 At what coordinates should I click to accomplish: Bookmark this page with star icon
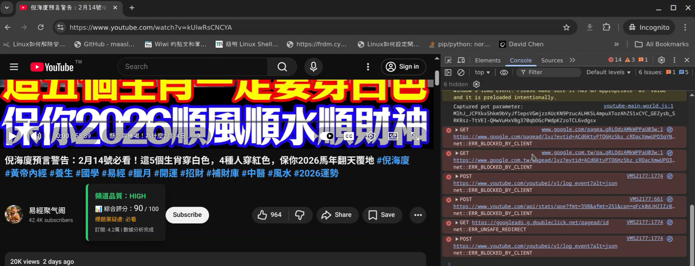(x=567, y=28)
